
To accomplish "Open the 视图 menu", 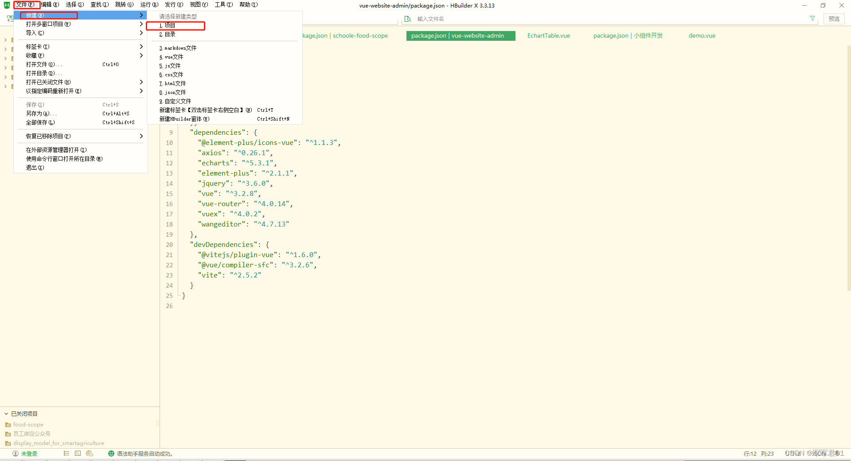I will coord(199,5).
